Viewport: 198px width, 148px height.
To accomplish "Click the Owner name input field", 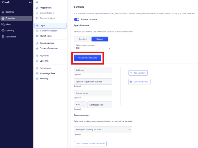I will point(93,93).
